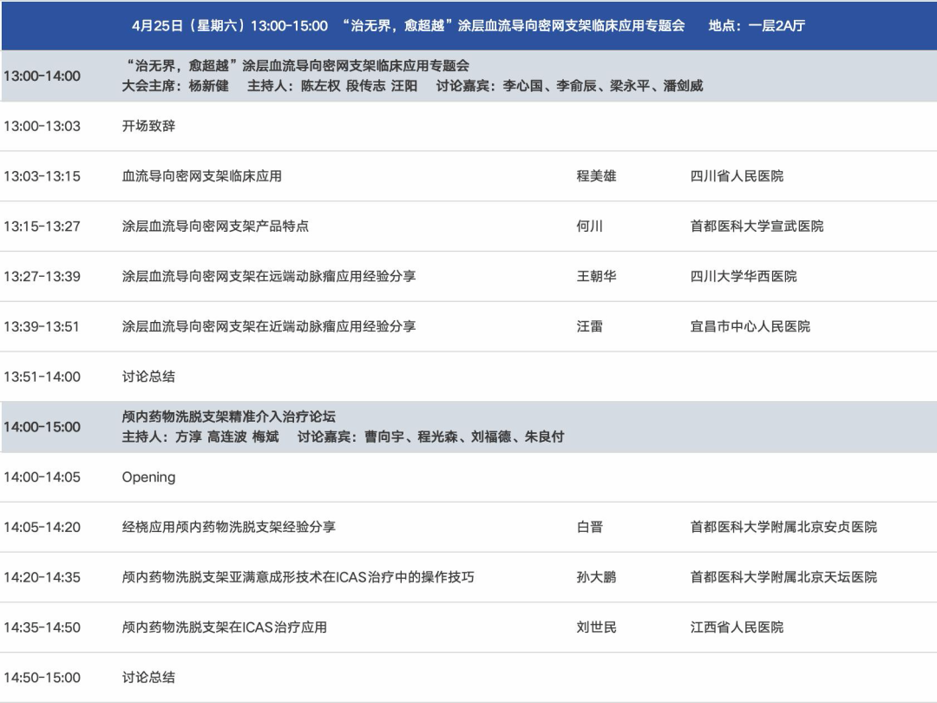The width and height of the screenshot is (937, 703).
Task: Select speaker name 刘世民
Action: (596, 627)
